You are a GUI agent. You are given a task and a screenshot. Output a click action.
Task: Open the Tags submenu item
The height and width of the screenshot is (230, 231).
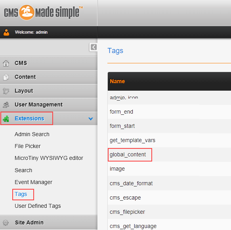coord(21,194)
